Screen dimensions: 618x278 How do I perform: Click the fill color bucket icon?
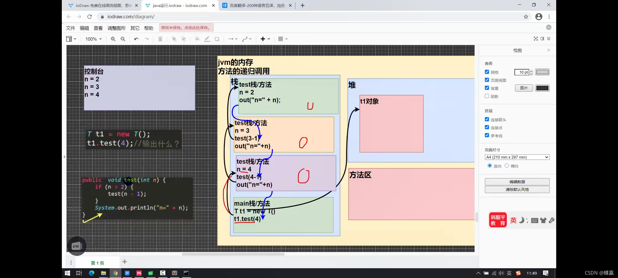(197, 39)
